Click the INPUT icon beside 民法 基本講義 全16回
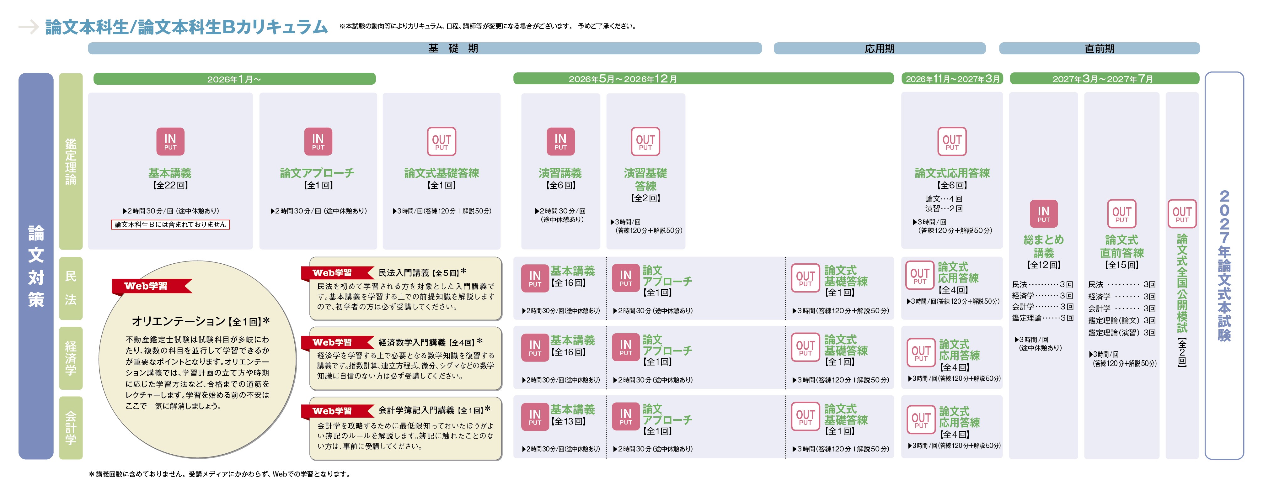 click(x=535, y=278)
